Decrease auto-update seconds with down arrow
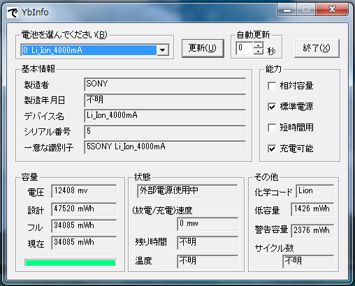 click(259, 52)
